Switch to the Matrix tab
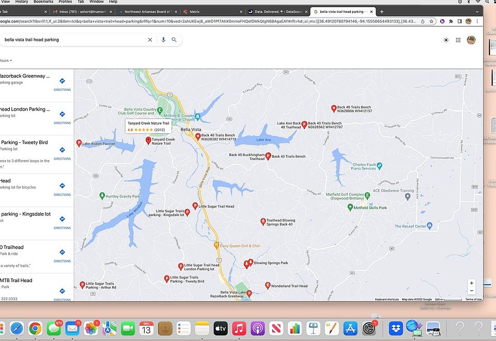Viewport: 496px width, 341px height. tap(212, 12)
